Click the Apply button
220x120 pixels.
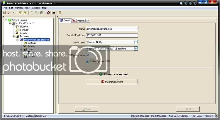pos(86,109)
